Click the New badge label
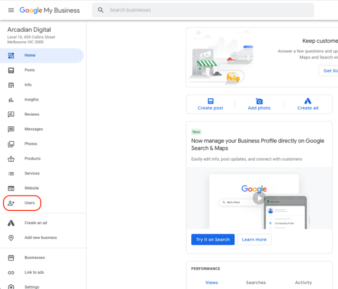The width and height of the screenshot is (338, 289). point(196,132)
